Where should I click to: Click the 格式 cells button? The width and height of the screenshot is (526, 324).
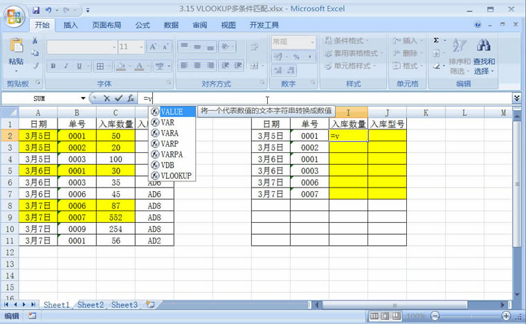(x=408, y=66)
